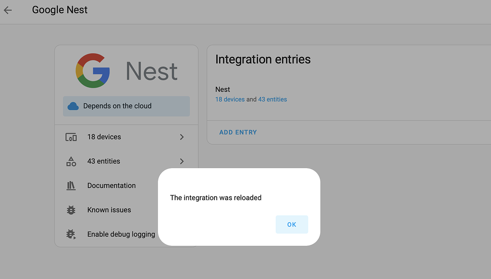The height and width of the screenshot is (279, 491).
Task: Expand the 43 entities row chevron
Action: (182, 161)
